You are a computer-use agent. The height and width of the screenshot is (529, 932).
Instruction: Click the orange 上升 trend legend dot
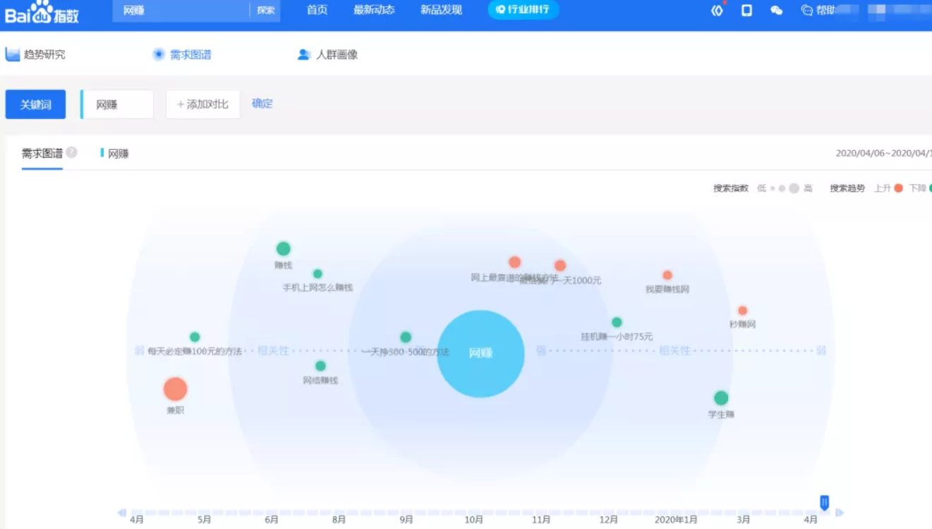[898, 188]
